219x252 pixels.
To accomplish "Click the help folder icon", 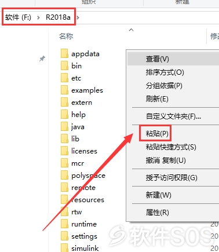I will (64, 114).
